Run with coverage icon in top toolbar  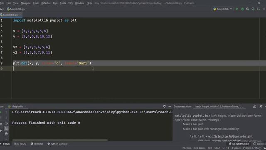click(248, 9)
